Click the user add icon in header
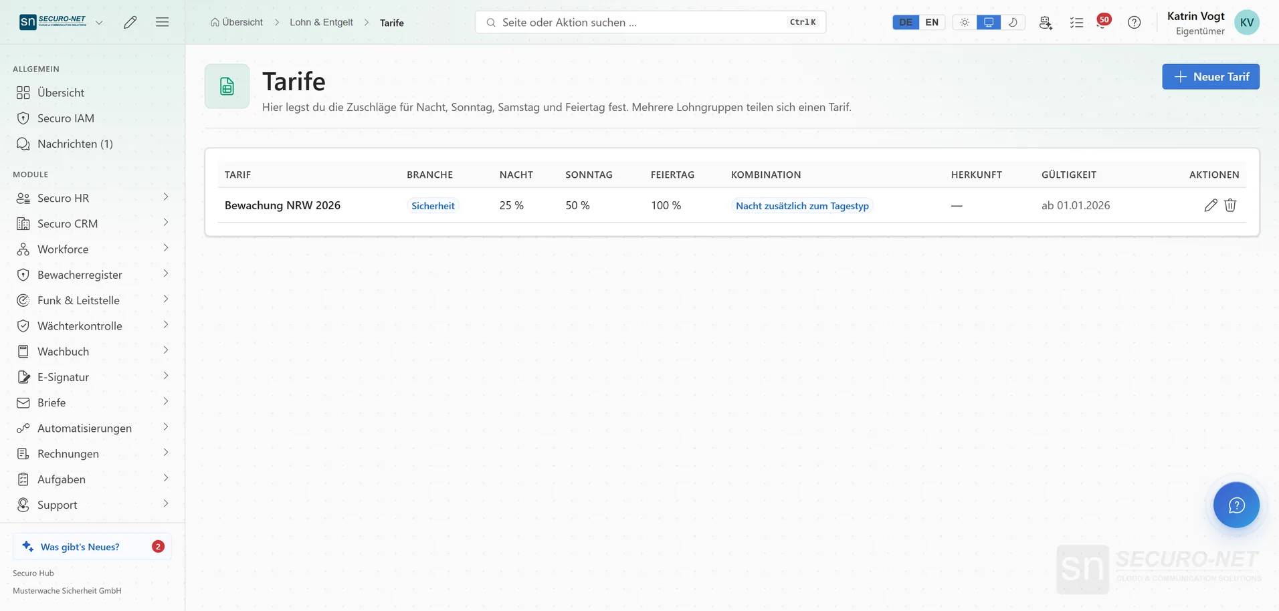Image resolution: width=1279 pixels, height=611 pixels. click(x=1046, y=22)
